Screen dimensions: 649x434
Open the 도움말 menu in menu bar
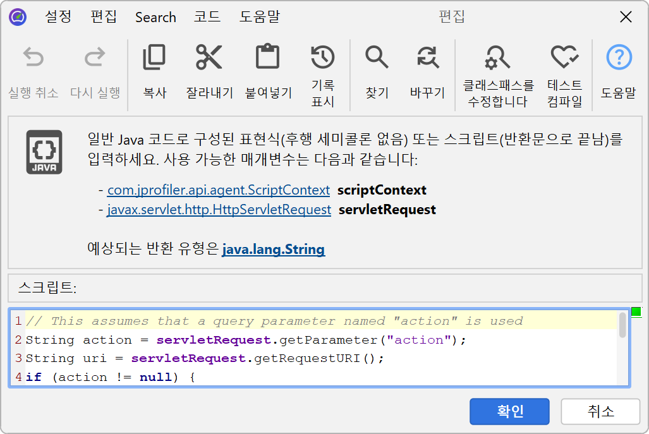pos(260,17)
